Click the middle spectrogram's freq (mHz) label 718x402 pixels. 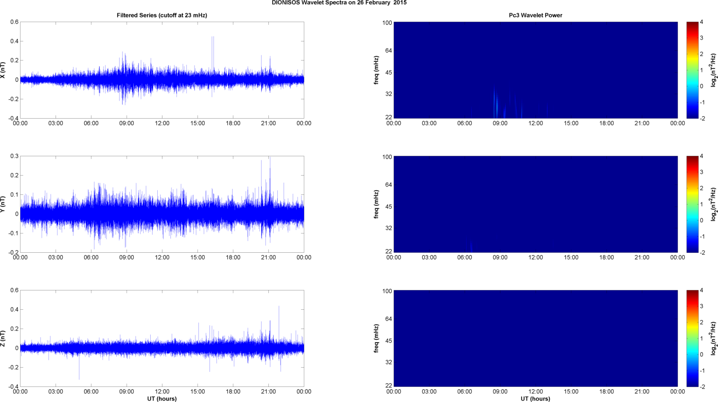(377, 204)
